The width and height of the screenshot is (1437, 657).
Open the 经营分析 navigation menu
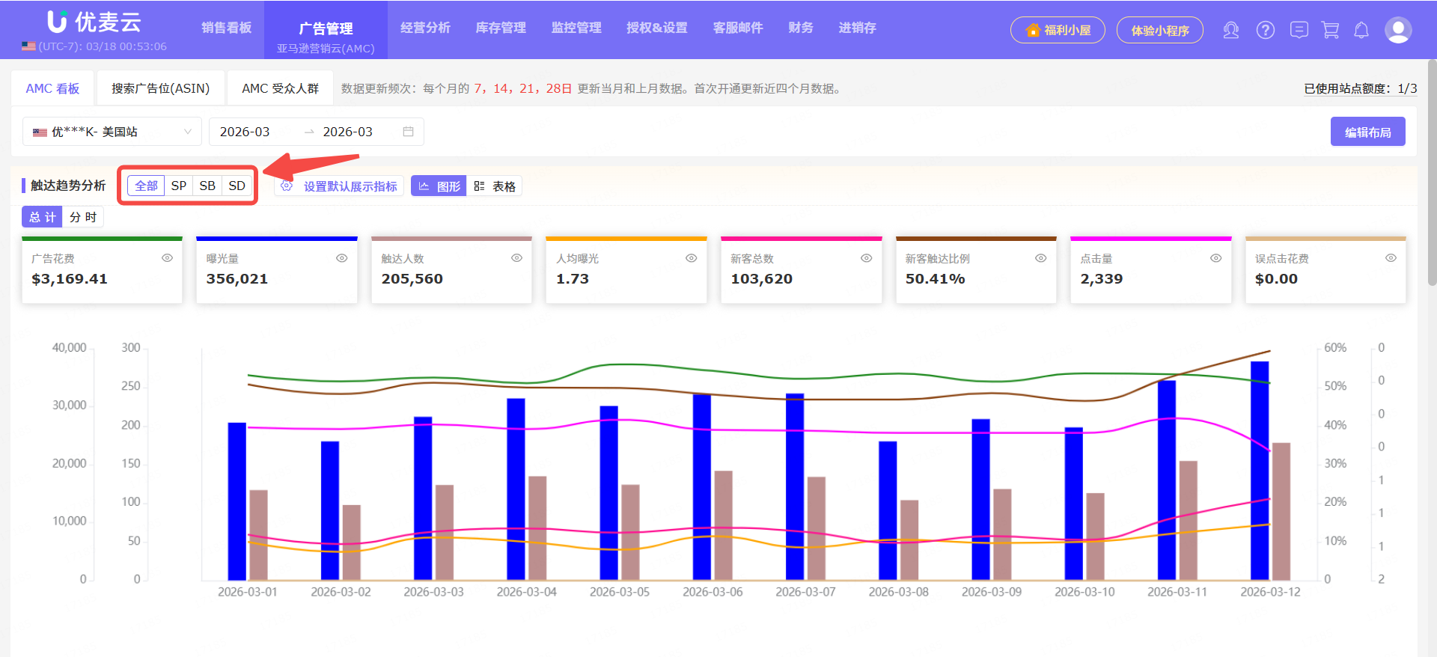point(425,28)
